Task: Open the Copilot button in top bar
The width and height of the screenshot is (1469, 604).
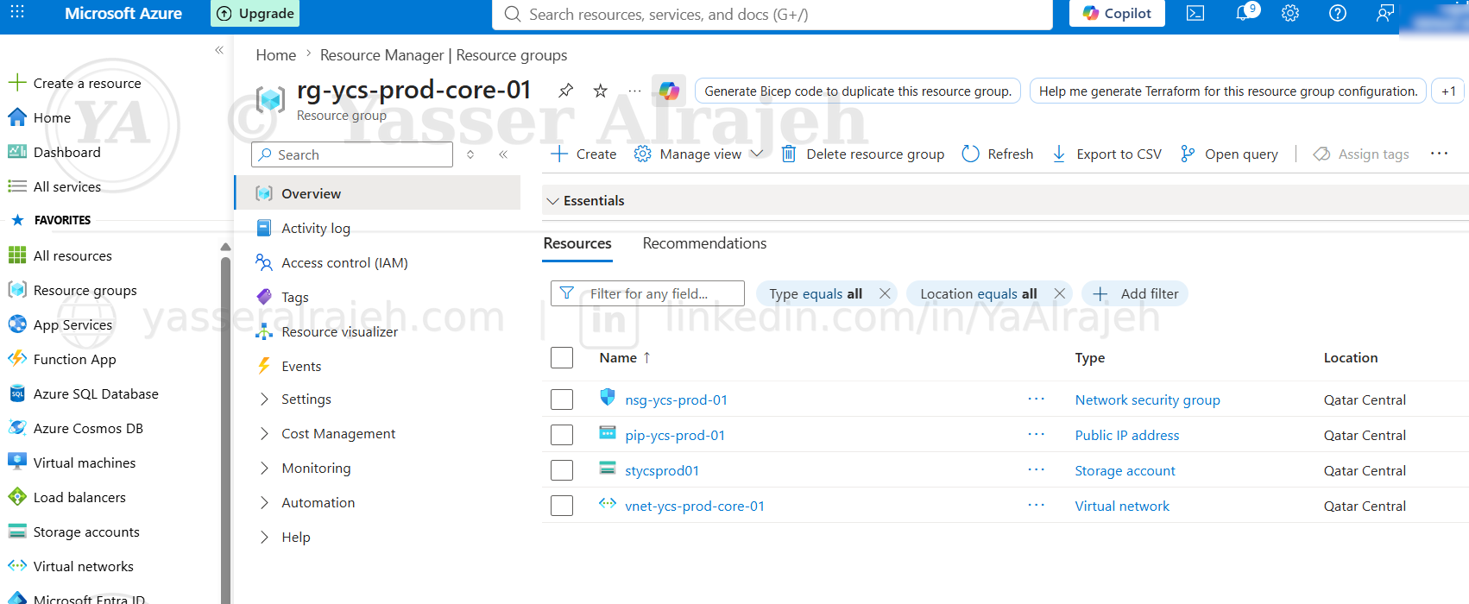Action: pyautogui.click(x=1117, y=13)
